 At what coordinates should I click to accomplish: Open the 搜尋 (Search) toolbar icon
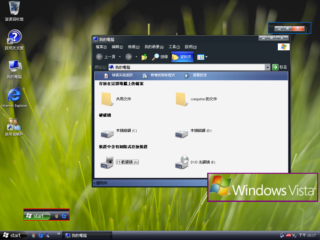pos(160,57)
